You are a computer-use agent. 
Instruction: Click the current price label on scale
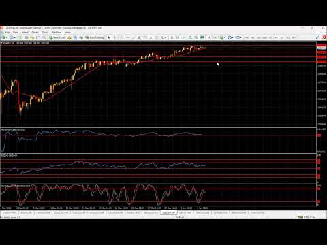coord(322,48)
